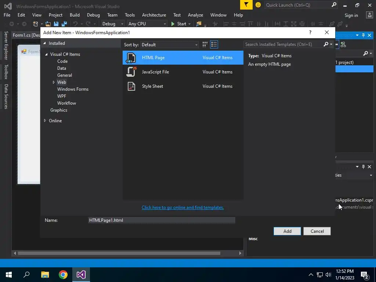Select the HTML Page template
This screenshot has height=282, width=376.
click(183, 58)
